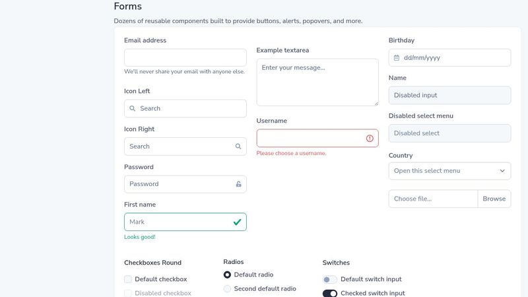Click the search magnifier icon in Icon Left field
528x297 pixels.
[x=133, y=108]
